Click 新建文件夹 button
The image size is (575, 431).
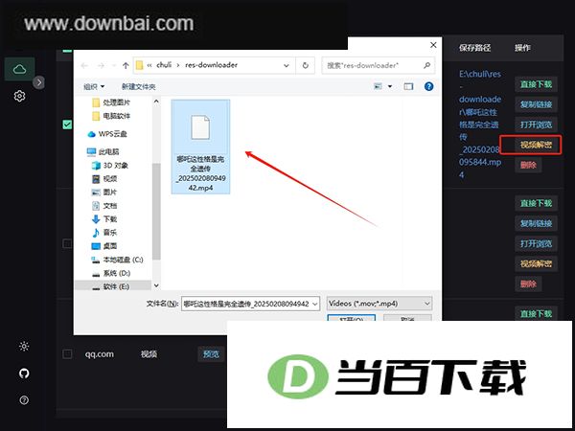tap(138, 86)
